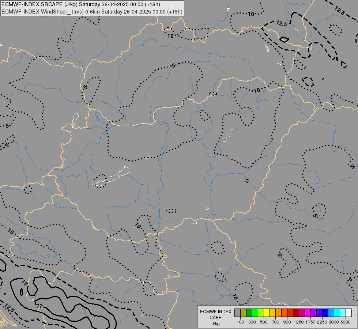Image resolution: width=358 pixels, height=329 pixels.
Task: Click the 700 legend value
Action: pyautogui.click(x=276, y=322)
